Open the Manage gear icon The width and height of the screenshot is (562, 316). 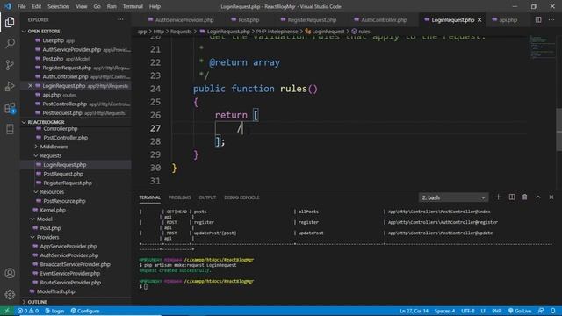[10, 295]
